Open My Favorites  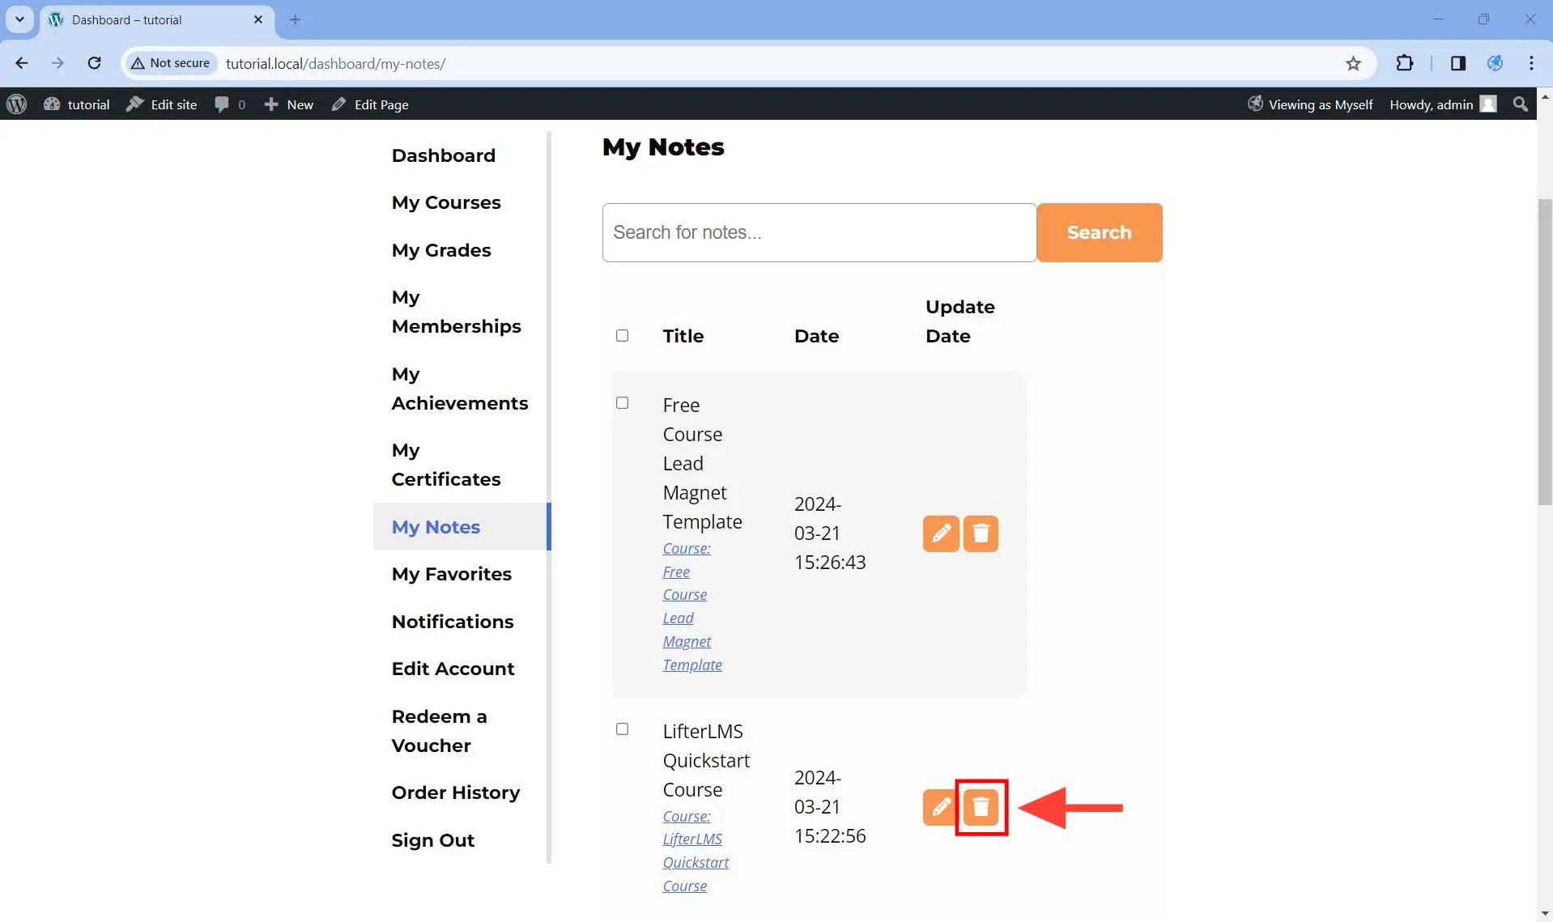(452, 574)
